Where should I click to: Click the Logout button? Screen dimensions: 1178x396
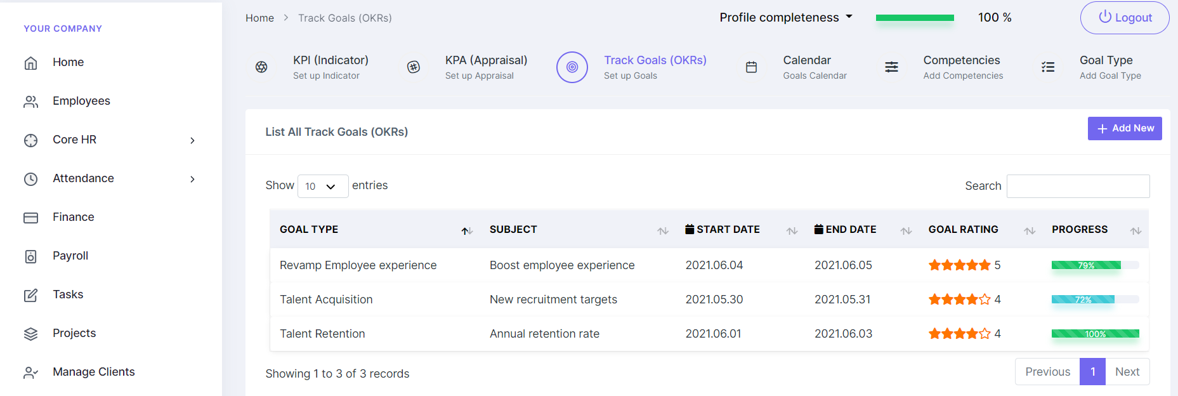[1125, 18]
